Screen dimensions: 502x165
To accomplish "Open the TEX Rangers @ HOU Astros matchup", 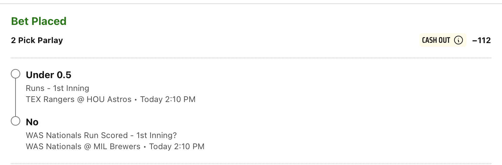I will (x=79, y=99).
